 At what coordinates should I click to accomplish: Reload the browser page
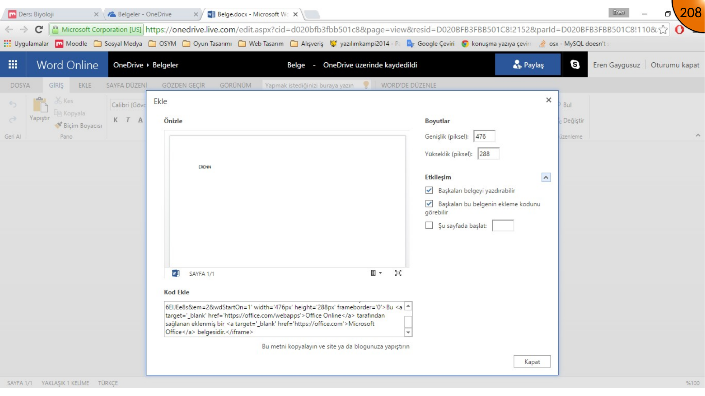[39, 29]
